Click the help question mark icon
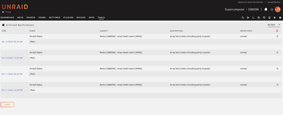 tap(280, 18)
